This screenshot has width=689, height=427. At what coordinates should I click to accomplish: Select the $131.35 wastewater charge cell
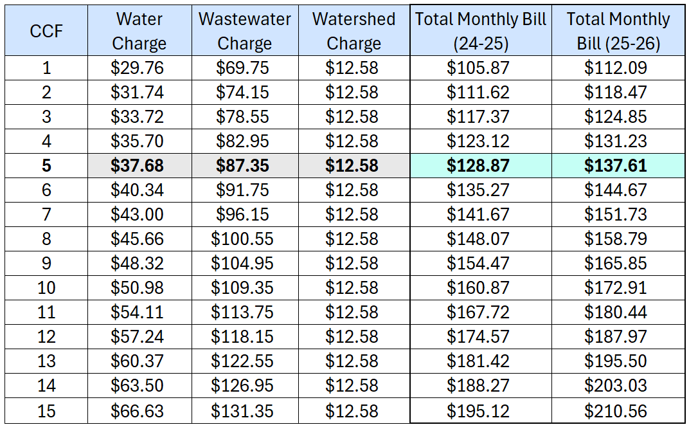click(x=242, y=411)
